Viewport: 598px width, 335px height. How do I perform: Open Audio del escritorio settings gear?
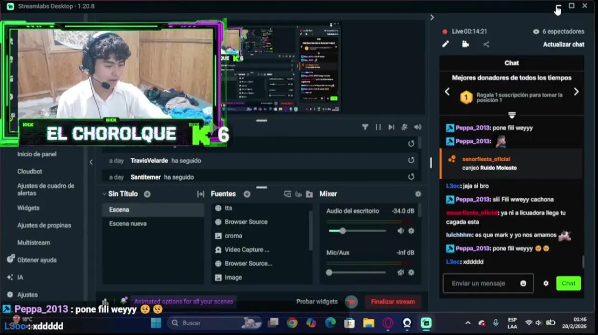coord(411,231)
